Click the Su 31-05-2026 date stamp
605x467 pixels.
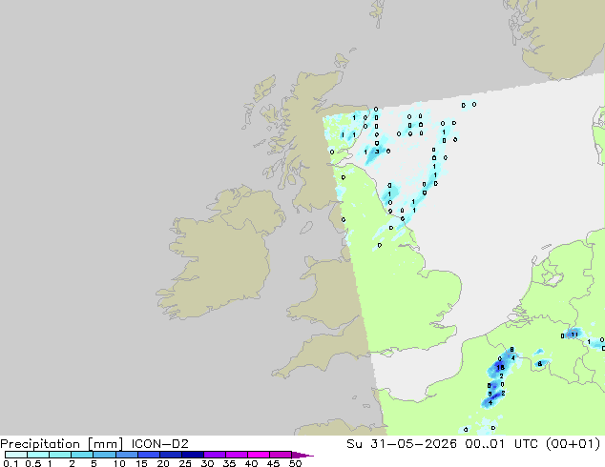[x=402, y=443]
